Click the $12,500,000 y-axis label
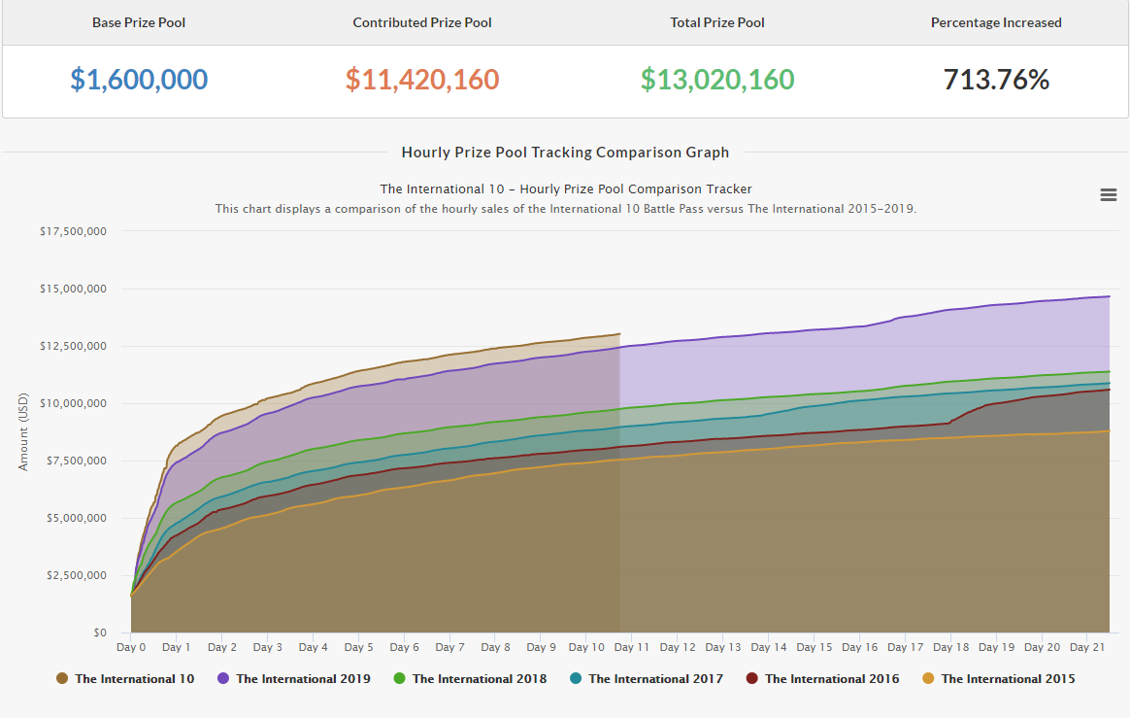 (x=73, y=347)
